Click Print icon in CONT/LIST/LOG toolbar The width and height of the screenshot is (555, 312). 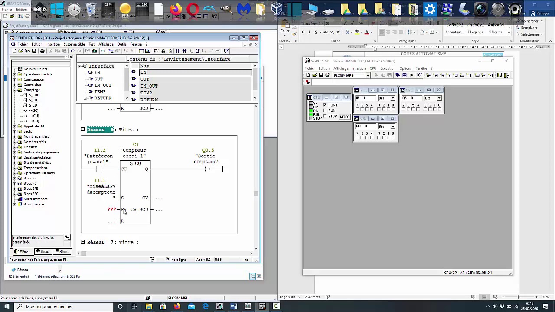tap(42, 51)
